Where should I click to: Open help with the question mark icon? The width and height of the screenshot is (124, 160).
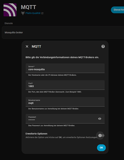[x=103, y=46]
